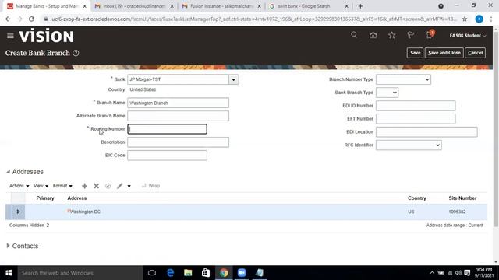The height and width of the screenshot is (280, 499).
Task: Click BIC Code input field
Action: [167, 156]
